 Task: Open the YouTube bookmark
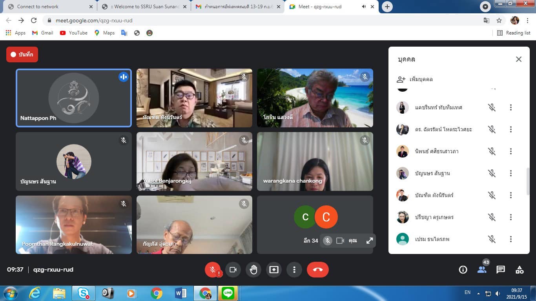click(74, 33)
